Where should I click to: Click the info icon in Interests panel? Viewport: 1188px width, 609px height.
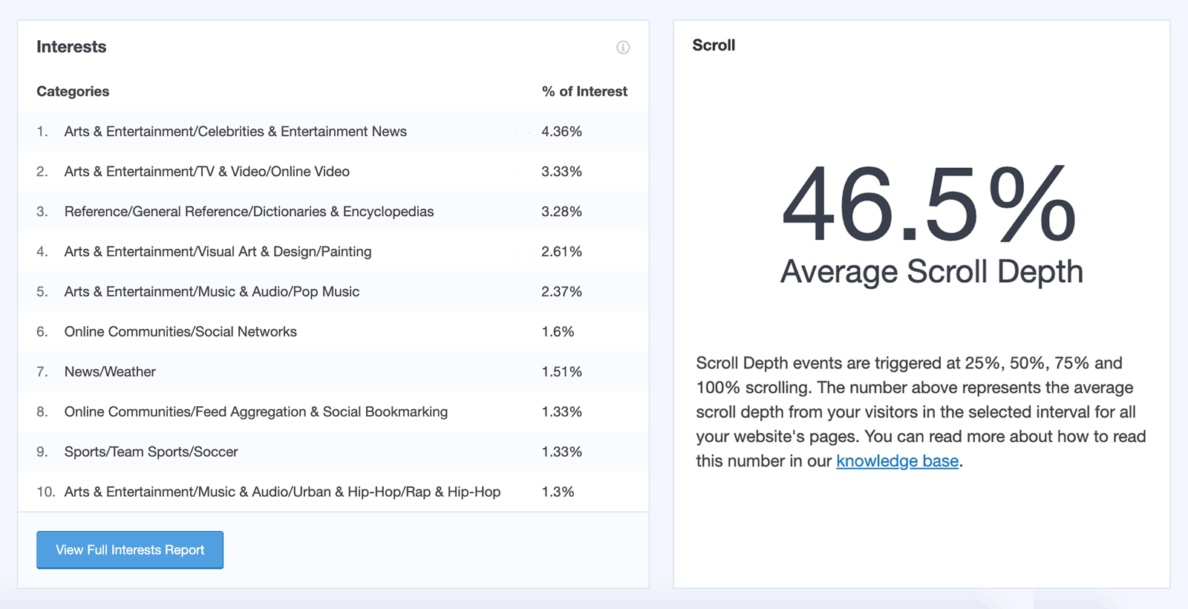(x=623, y=48)
